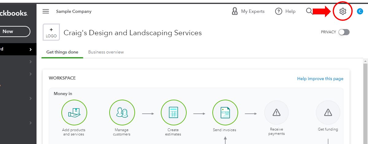The height and width of the screenshot is (144, 368).
Task: Open the Settings gear icon
Action: click(343, 11)
